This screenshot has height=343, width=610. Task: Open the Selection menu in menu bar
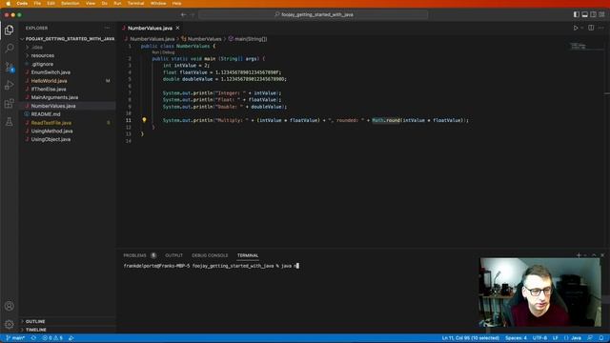(x=70, y=3)
